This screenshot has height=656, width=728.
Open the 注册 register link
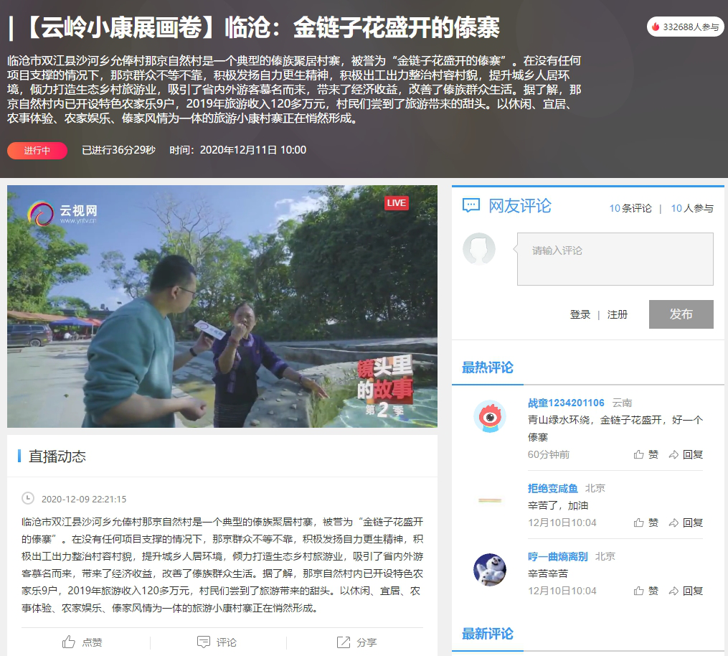point(618,314)
